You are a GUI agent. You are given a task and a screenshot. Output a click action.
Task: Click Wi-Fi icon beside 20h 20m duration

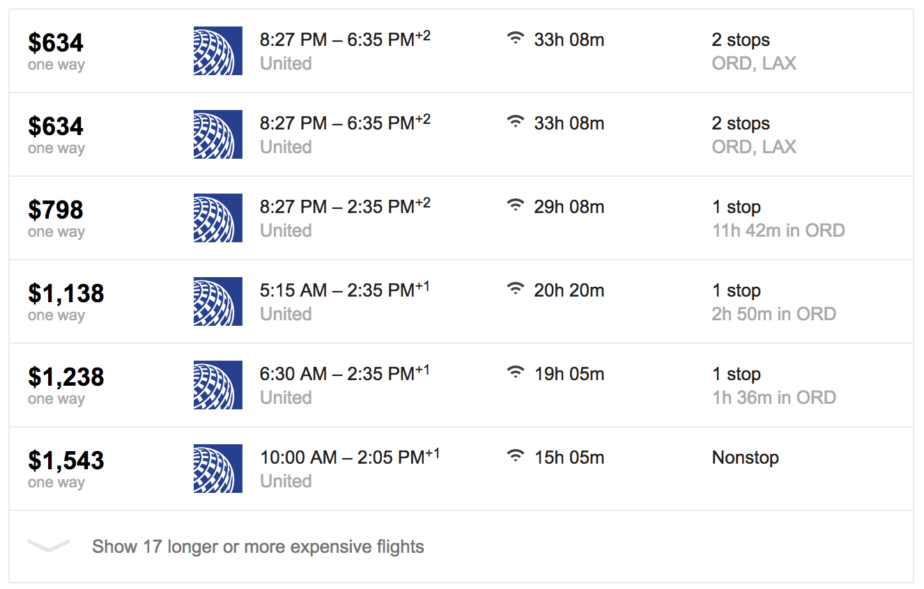(515, 289)
